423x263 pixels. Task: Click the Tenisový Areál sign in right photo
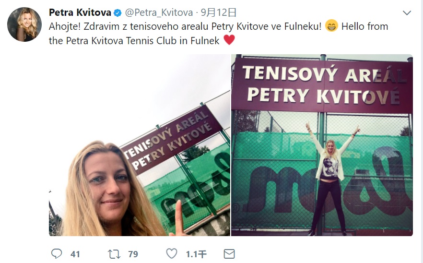point(322,85)
